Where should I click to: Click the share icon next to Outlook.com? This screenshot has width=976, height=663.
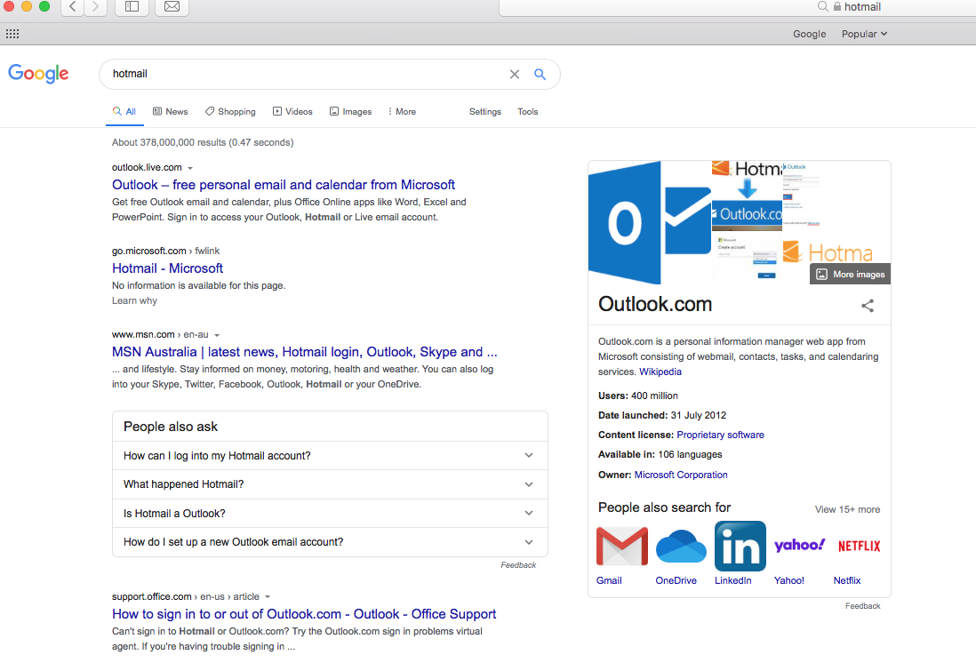(x=867, y=306)
